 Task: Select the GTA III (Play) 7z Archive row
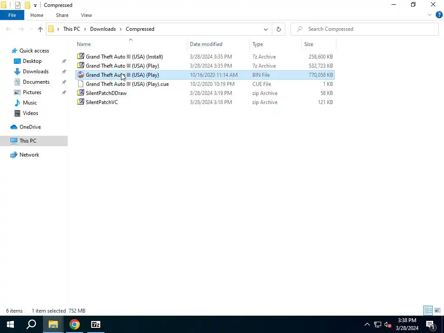click(x=205, y=66)
